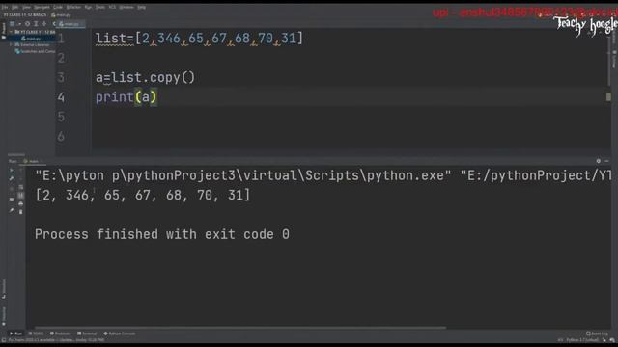Image resolution: width=618 pixels, height=347 pixels.
Task: Open Run panel gear settings icon
Action: [599, 161]
